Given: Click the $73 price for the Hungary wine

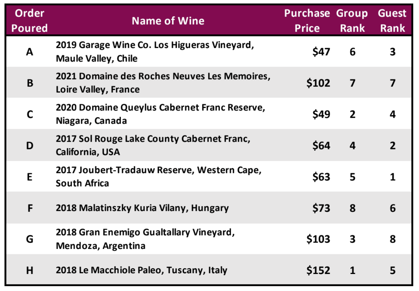Looking at the screenshot, I should [x=321, y=208].
